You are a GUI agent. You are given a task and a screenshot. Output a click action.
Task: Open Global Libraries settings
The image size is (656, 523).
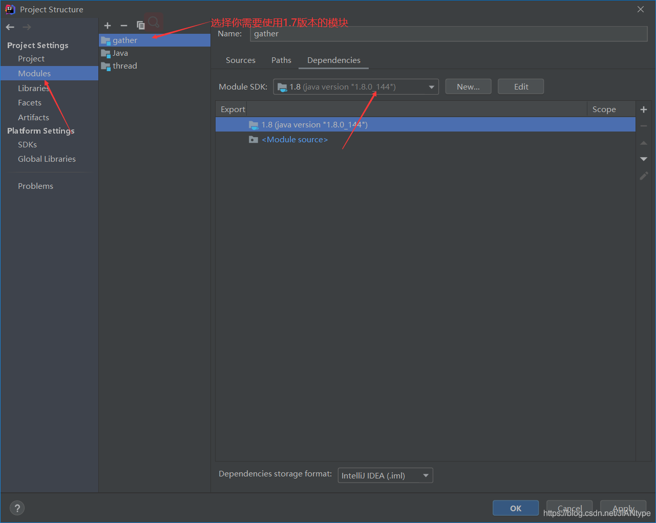pos(47,159)
